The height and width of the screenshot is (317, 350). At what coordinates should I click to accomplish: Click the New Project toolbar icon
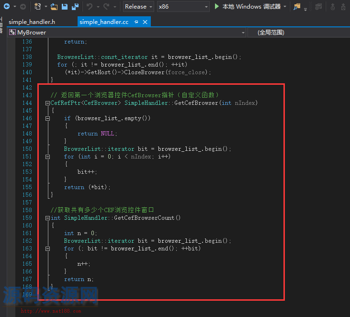pos(38,7)
